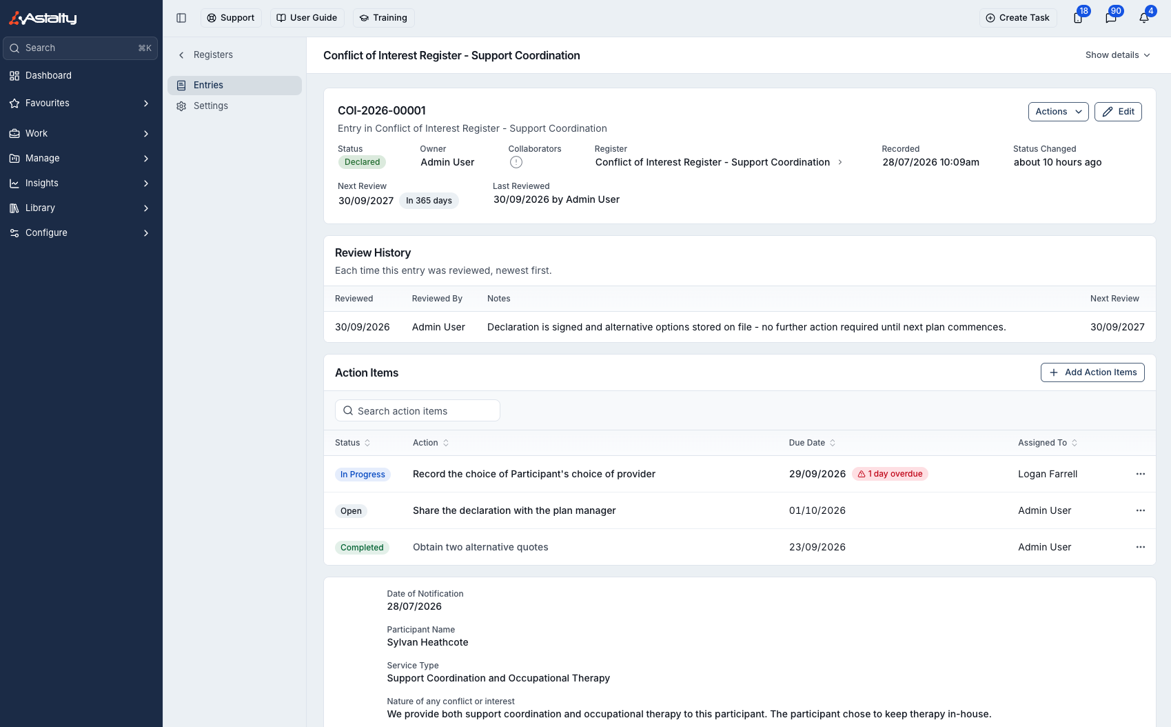Click the Collaborators warning circle icon
Screen dimensions: 1171x727
click(x=516, y=162)
